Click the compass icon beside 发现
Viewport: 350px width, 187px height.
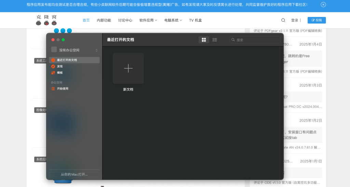pos(53,66)
